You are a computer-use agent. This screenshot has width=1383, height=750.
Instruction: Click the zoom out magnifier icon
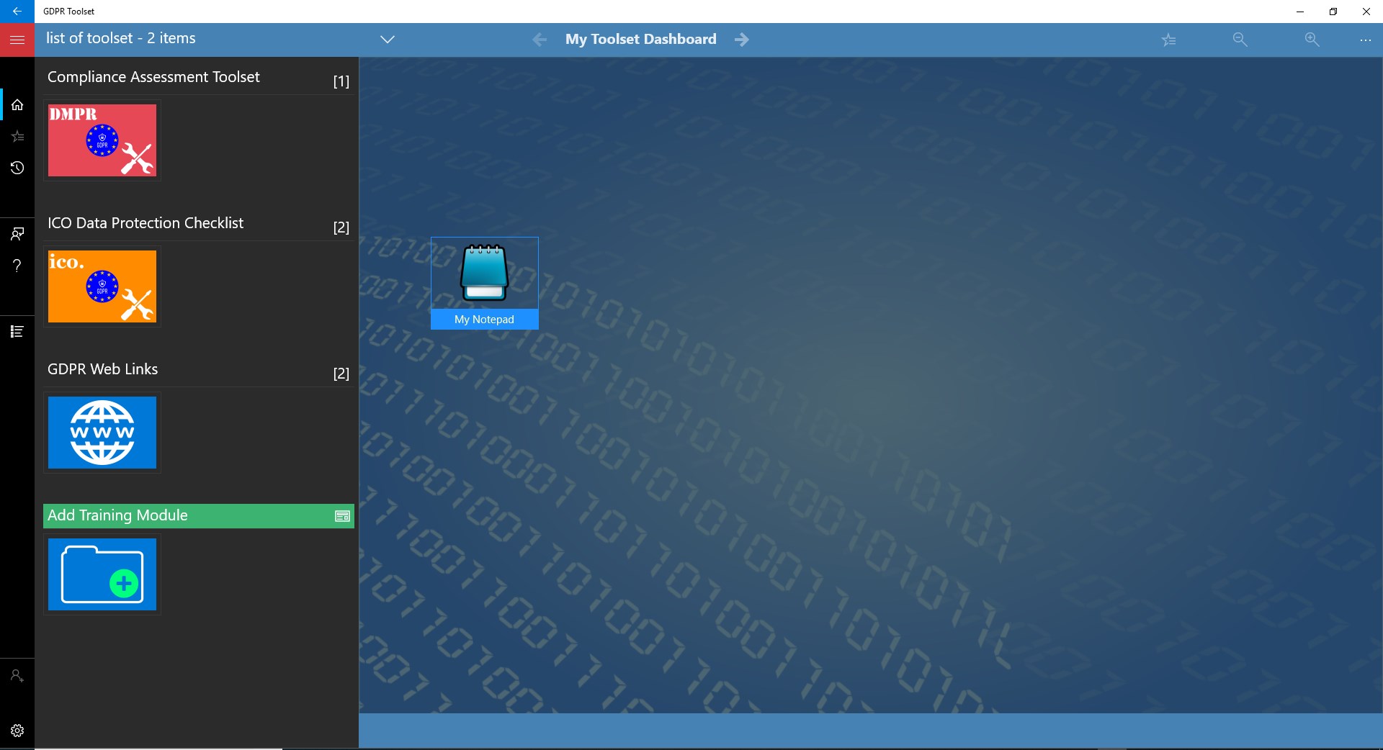pyautogui.click(x=1240, y=40)
